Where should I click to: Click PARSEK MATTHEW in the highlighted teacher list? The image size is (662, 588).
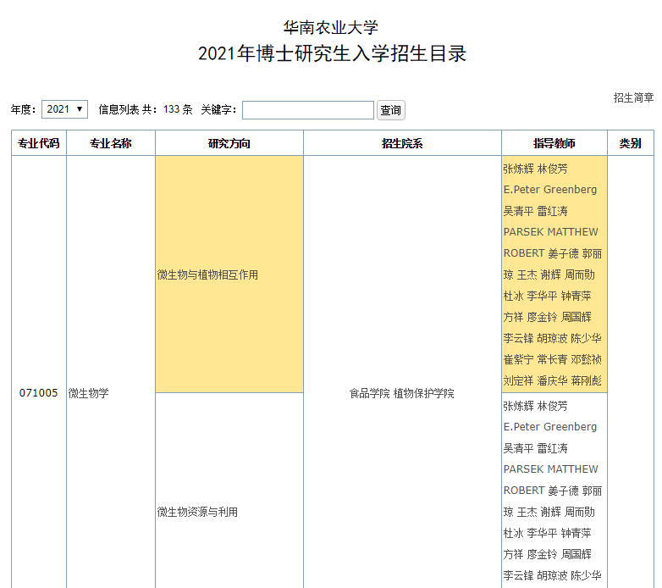click(550, 232)
